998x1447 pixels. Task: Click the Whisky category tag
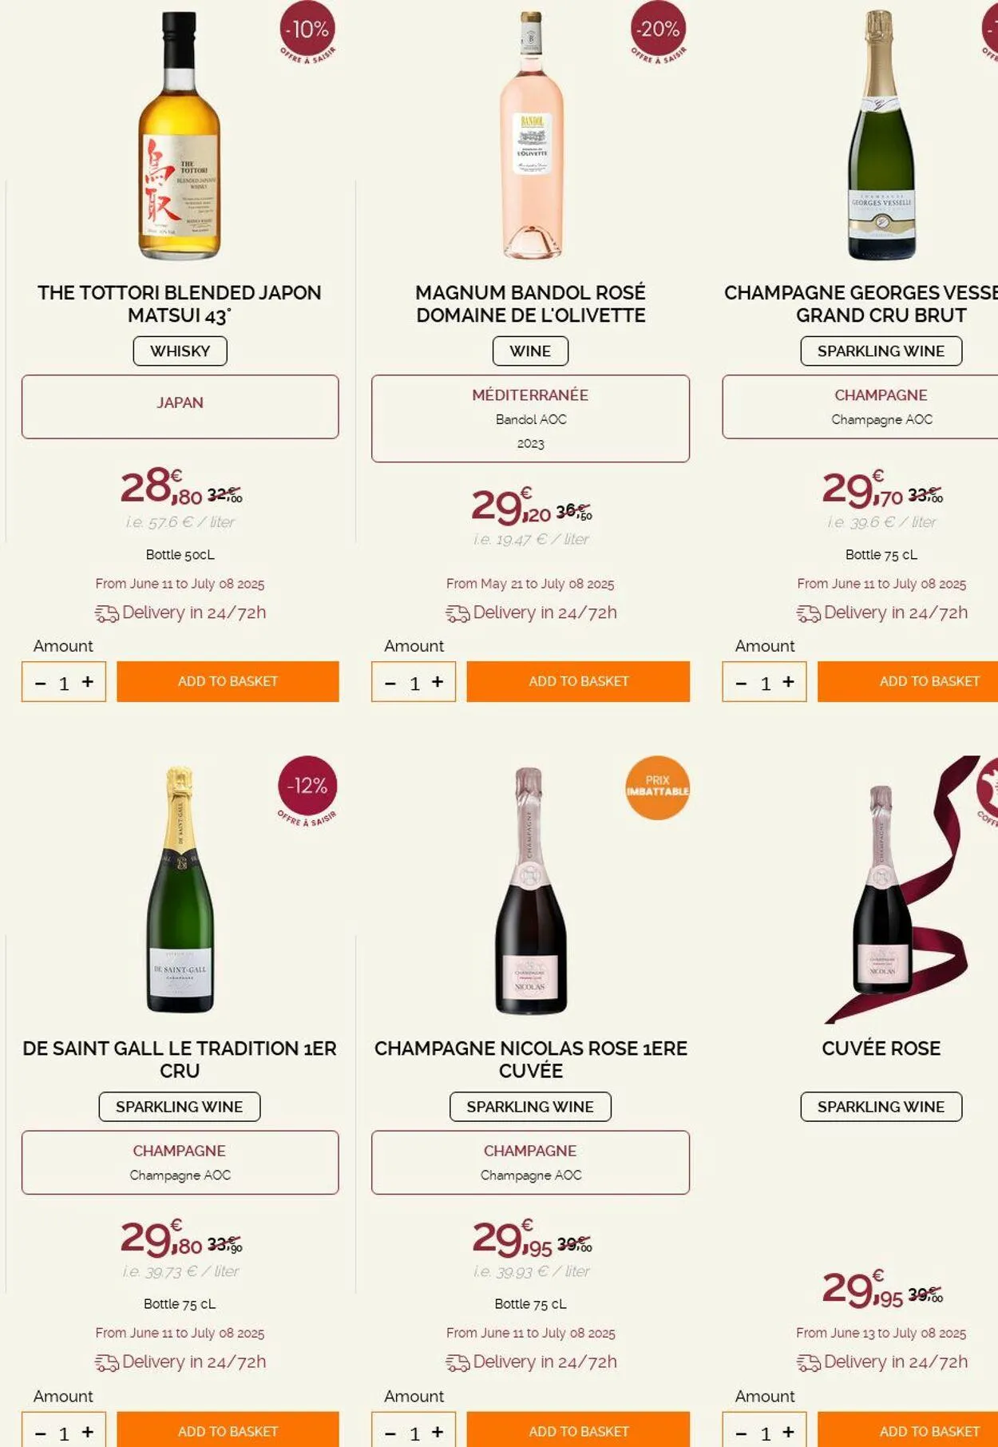tap(180, 351)
